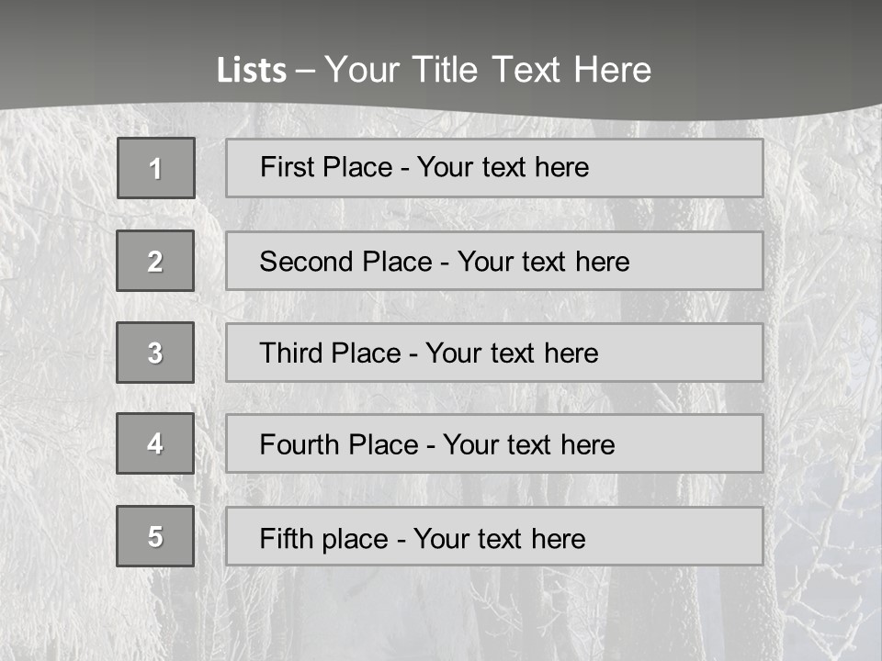This screenshot has width=882, height=661.
Task: Click the Fourth Place text bar
Action: (494, 443)
